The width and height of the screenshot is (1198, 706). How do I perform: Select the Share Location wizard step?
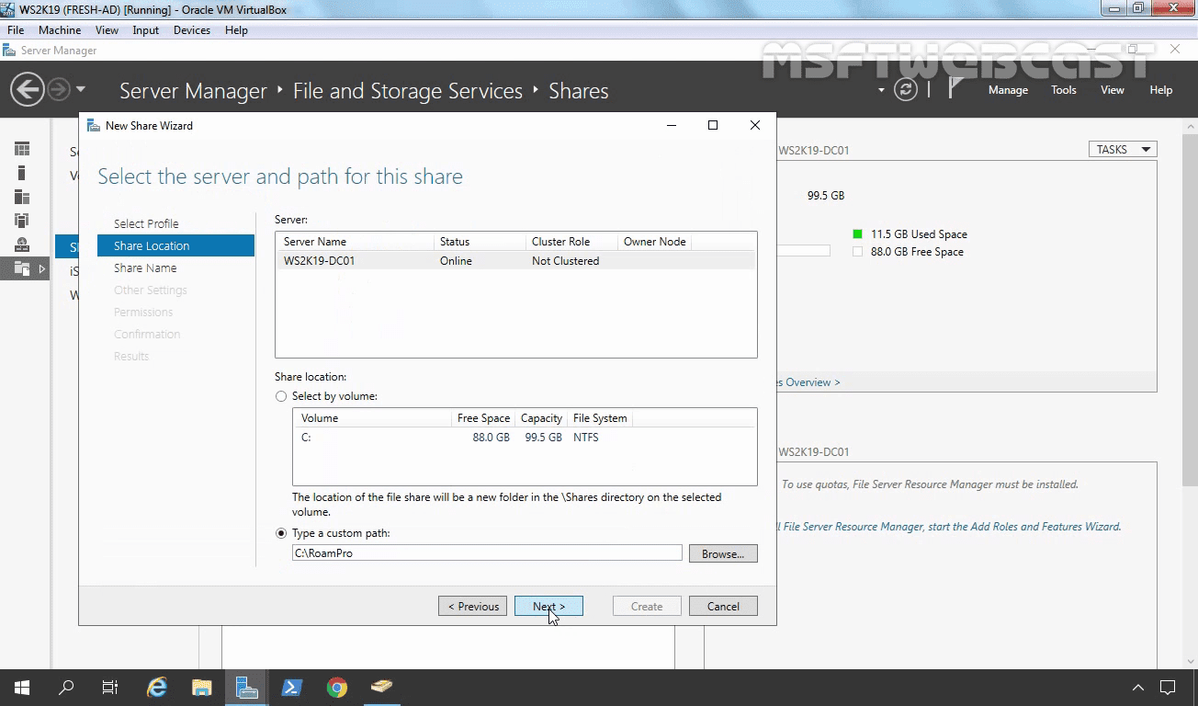pos(175,245)
